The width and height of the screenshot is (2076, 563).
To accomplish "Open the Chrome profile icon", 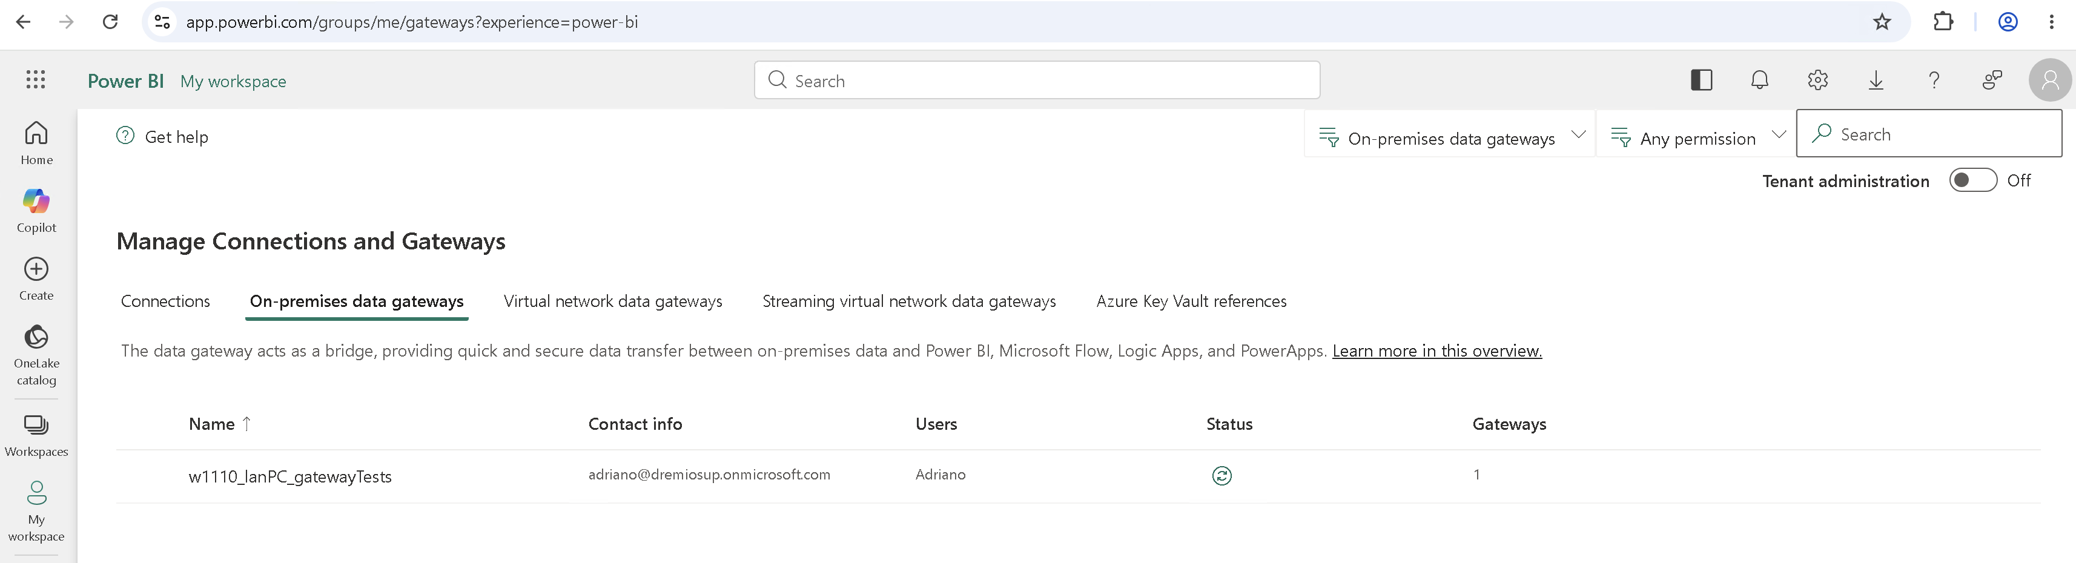I will pyautogui.click(x=2008, y=22).
